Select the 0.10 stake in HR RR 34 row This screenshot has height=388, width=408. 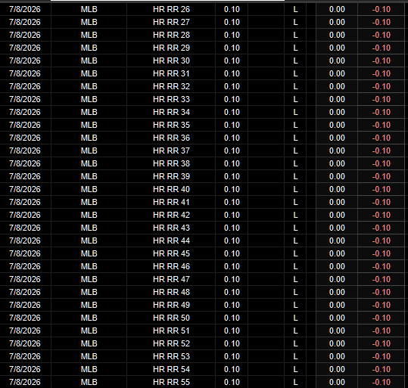(232, 112)
